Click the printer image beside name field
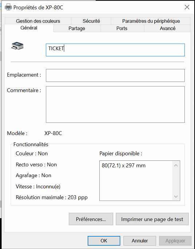 [x=17, y=46]
